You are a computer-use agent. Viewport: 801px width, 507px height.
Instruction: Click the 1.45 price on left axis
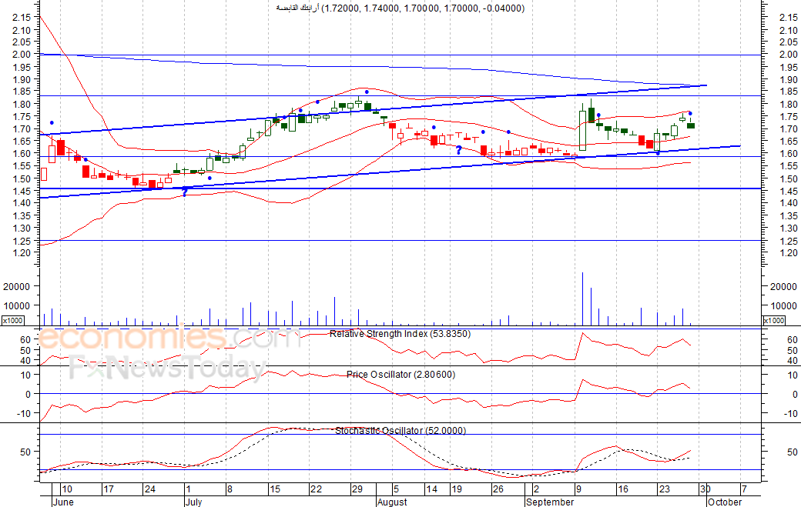pos(22,192)
